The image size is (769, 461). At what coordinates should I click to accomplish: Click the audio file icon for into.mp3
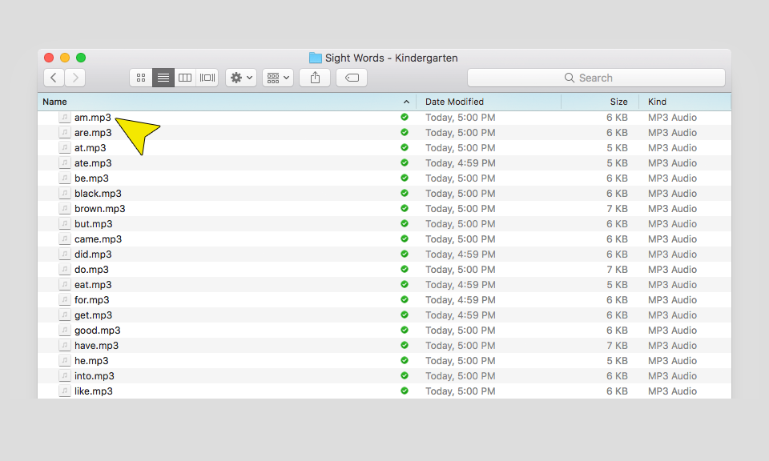pyautogui.click(x=64, y=375)
